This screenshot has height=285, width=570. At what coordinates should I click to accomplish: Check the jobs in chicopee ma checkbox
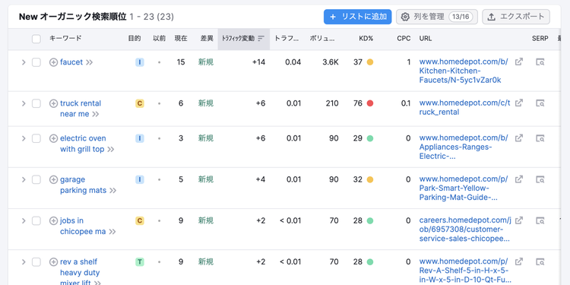click(36, 220)
